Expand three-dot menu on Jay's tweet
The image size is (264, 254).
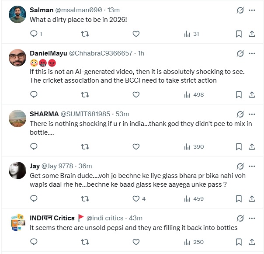pos(252,166)
